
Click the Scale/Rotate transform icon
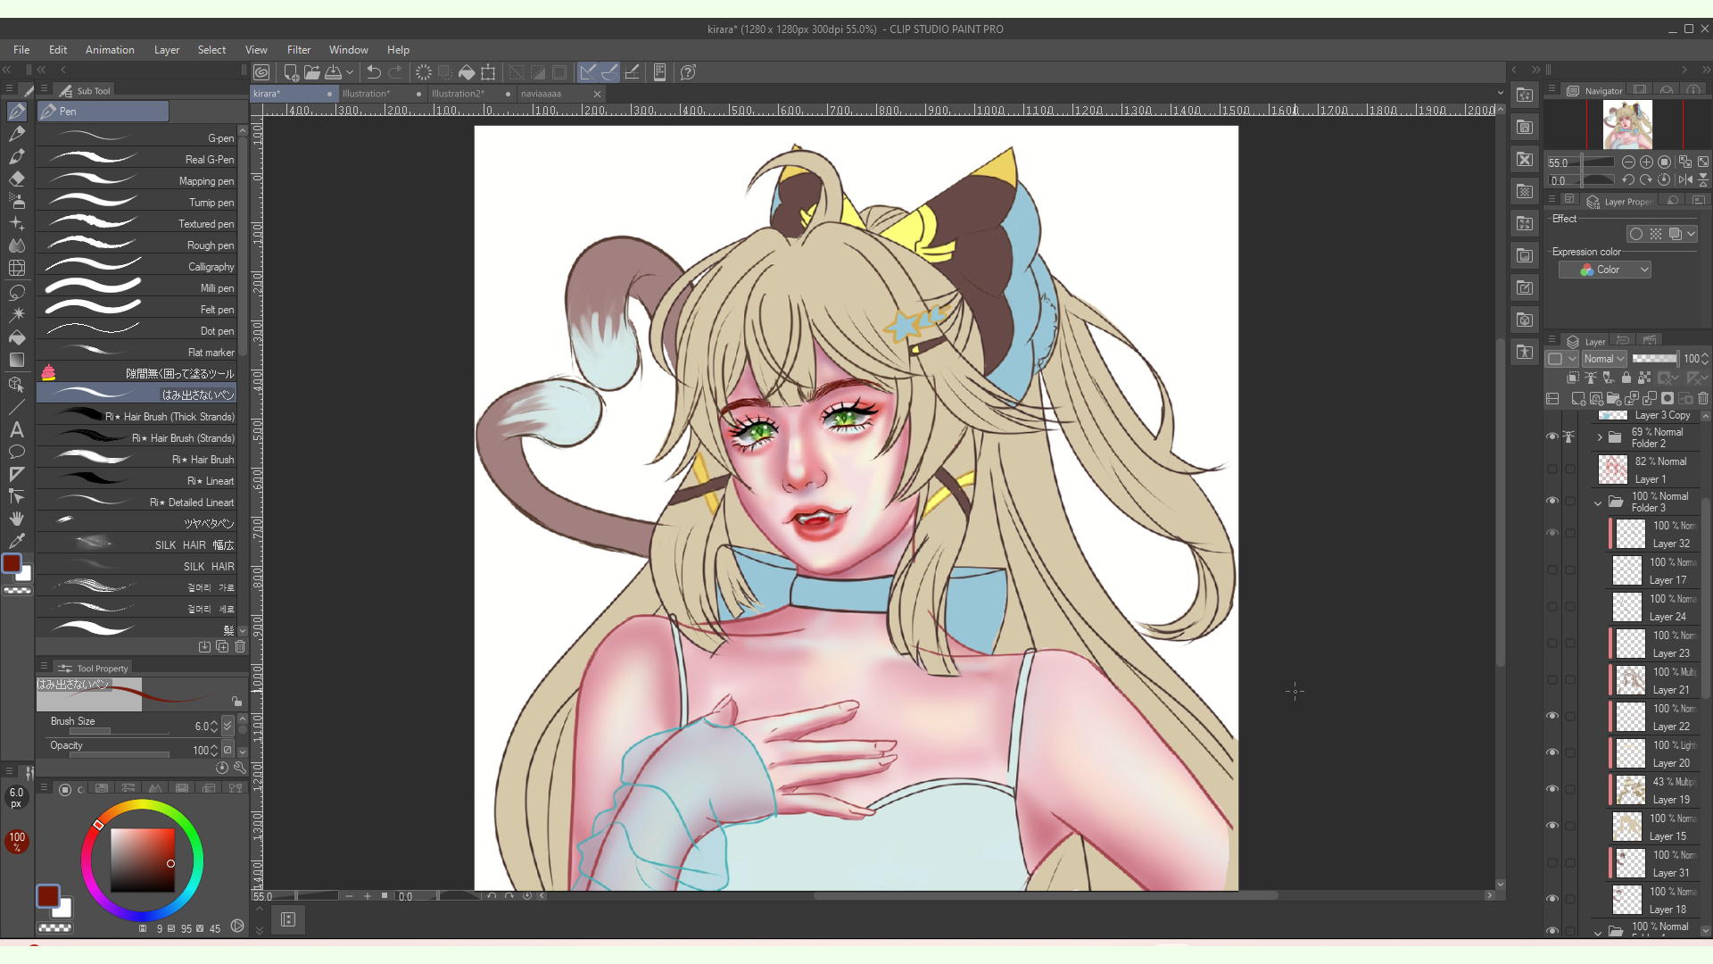[x=488, y=72]
